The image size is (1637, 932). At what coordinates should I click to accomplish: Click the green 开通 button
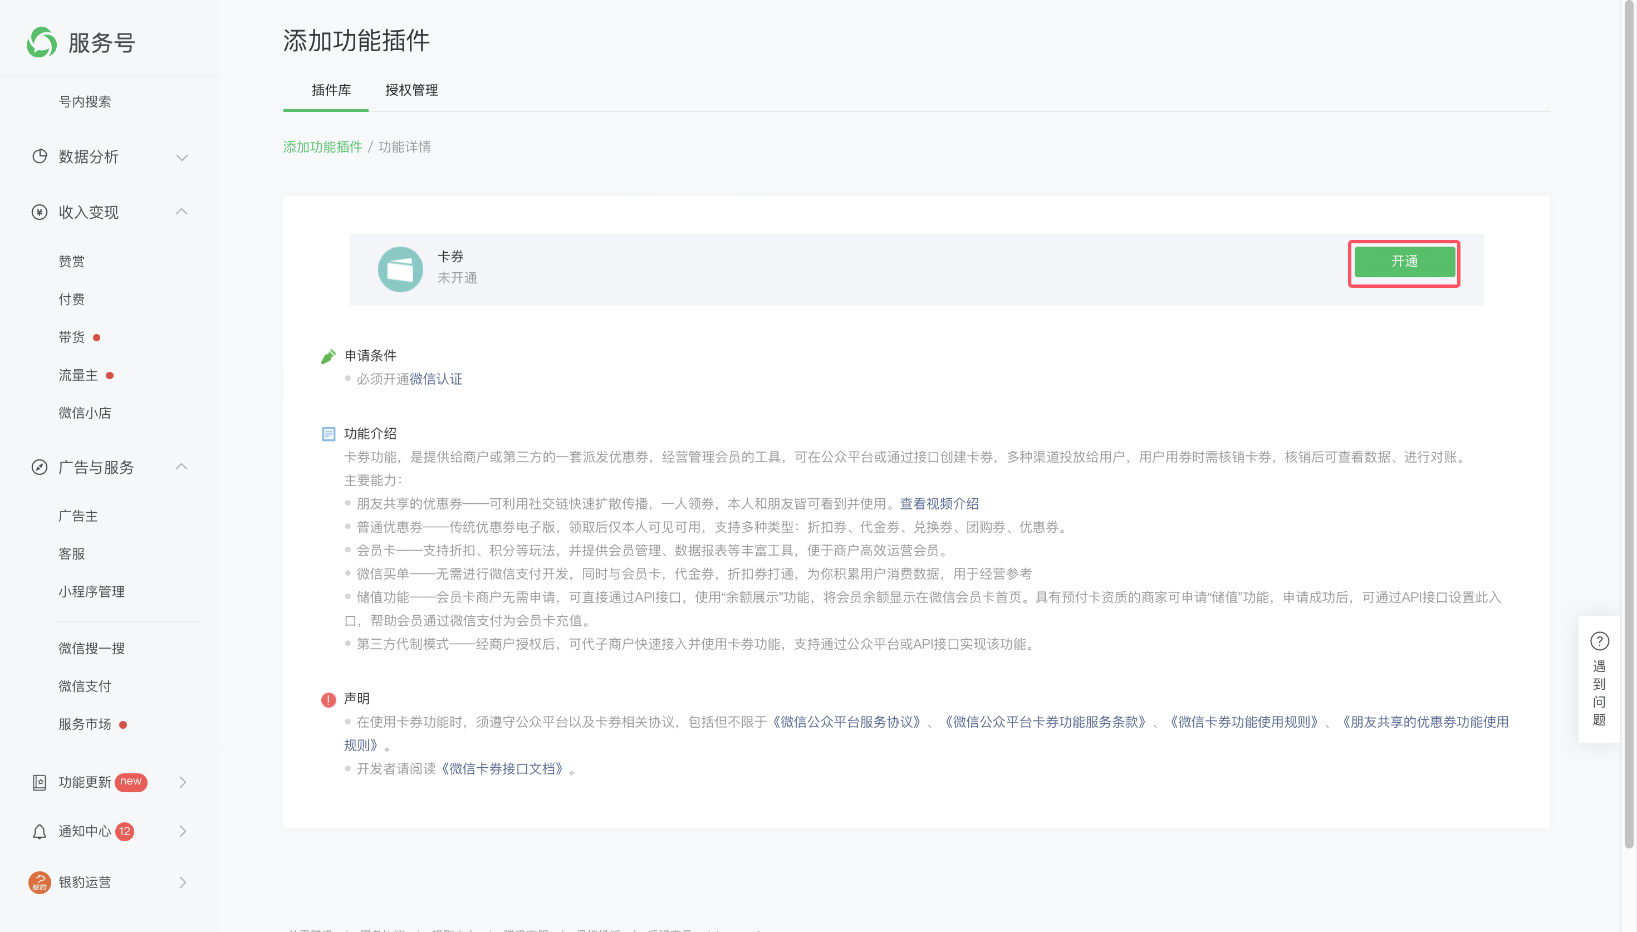tap(1405, 262)
